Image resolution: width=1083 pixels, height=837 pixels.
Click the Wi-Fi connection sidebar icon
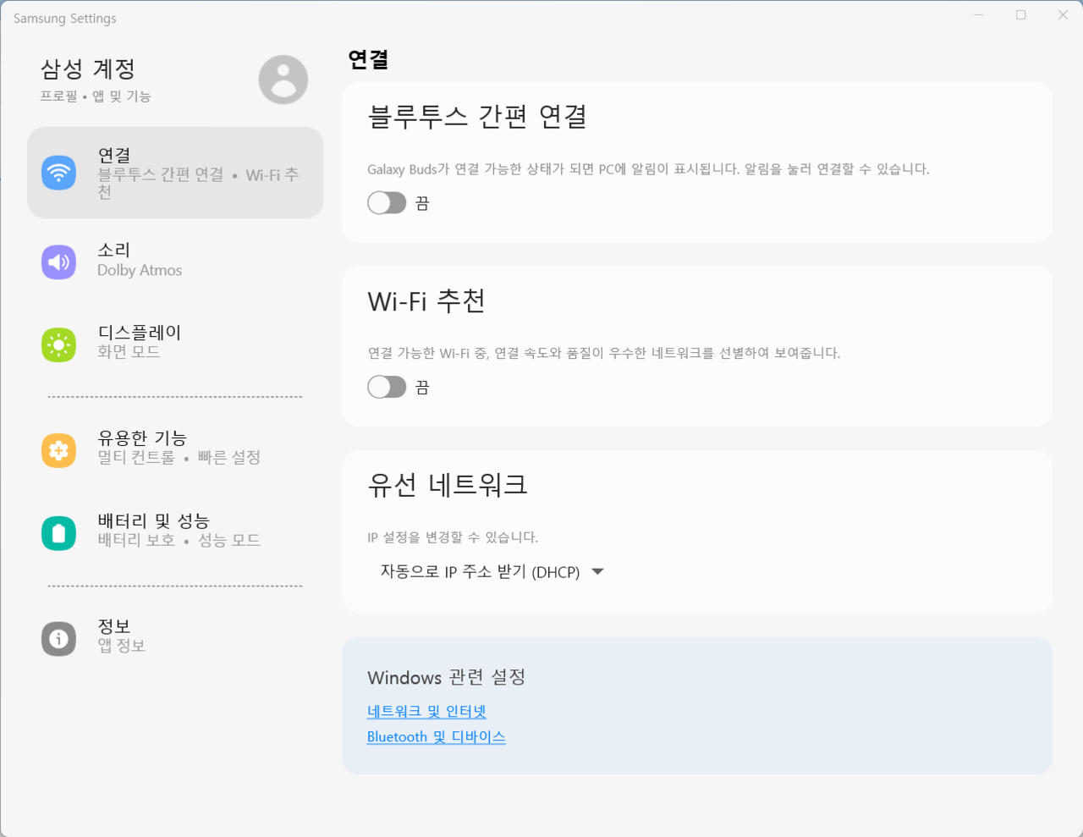pos(58,173)
